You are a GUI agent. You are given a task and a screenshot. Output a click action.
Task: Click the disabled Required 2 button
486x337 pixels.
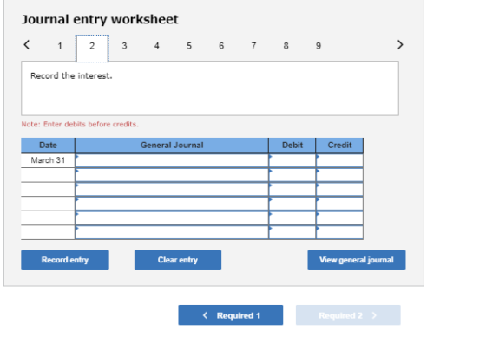click(348, 315)
